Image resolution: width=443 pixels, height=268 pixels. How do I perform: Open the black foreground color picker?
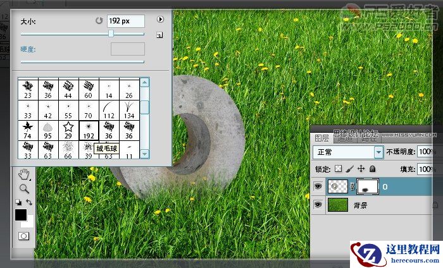(x=21, y=215)
